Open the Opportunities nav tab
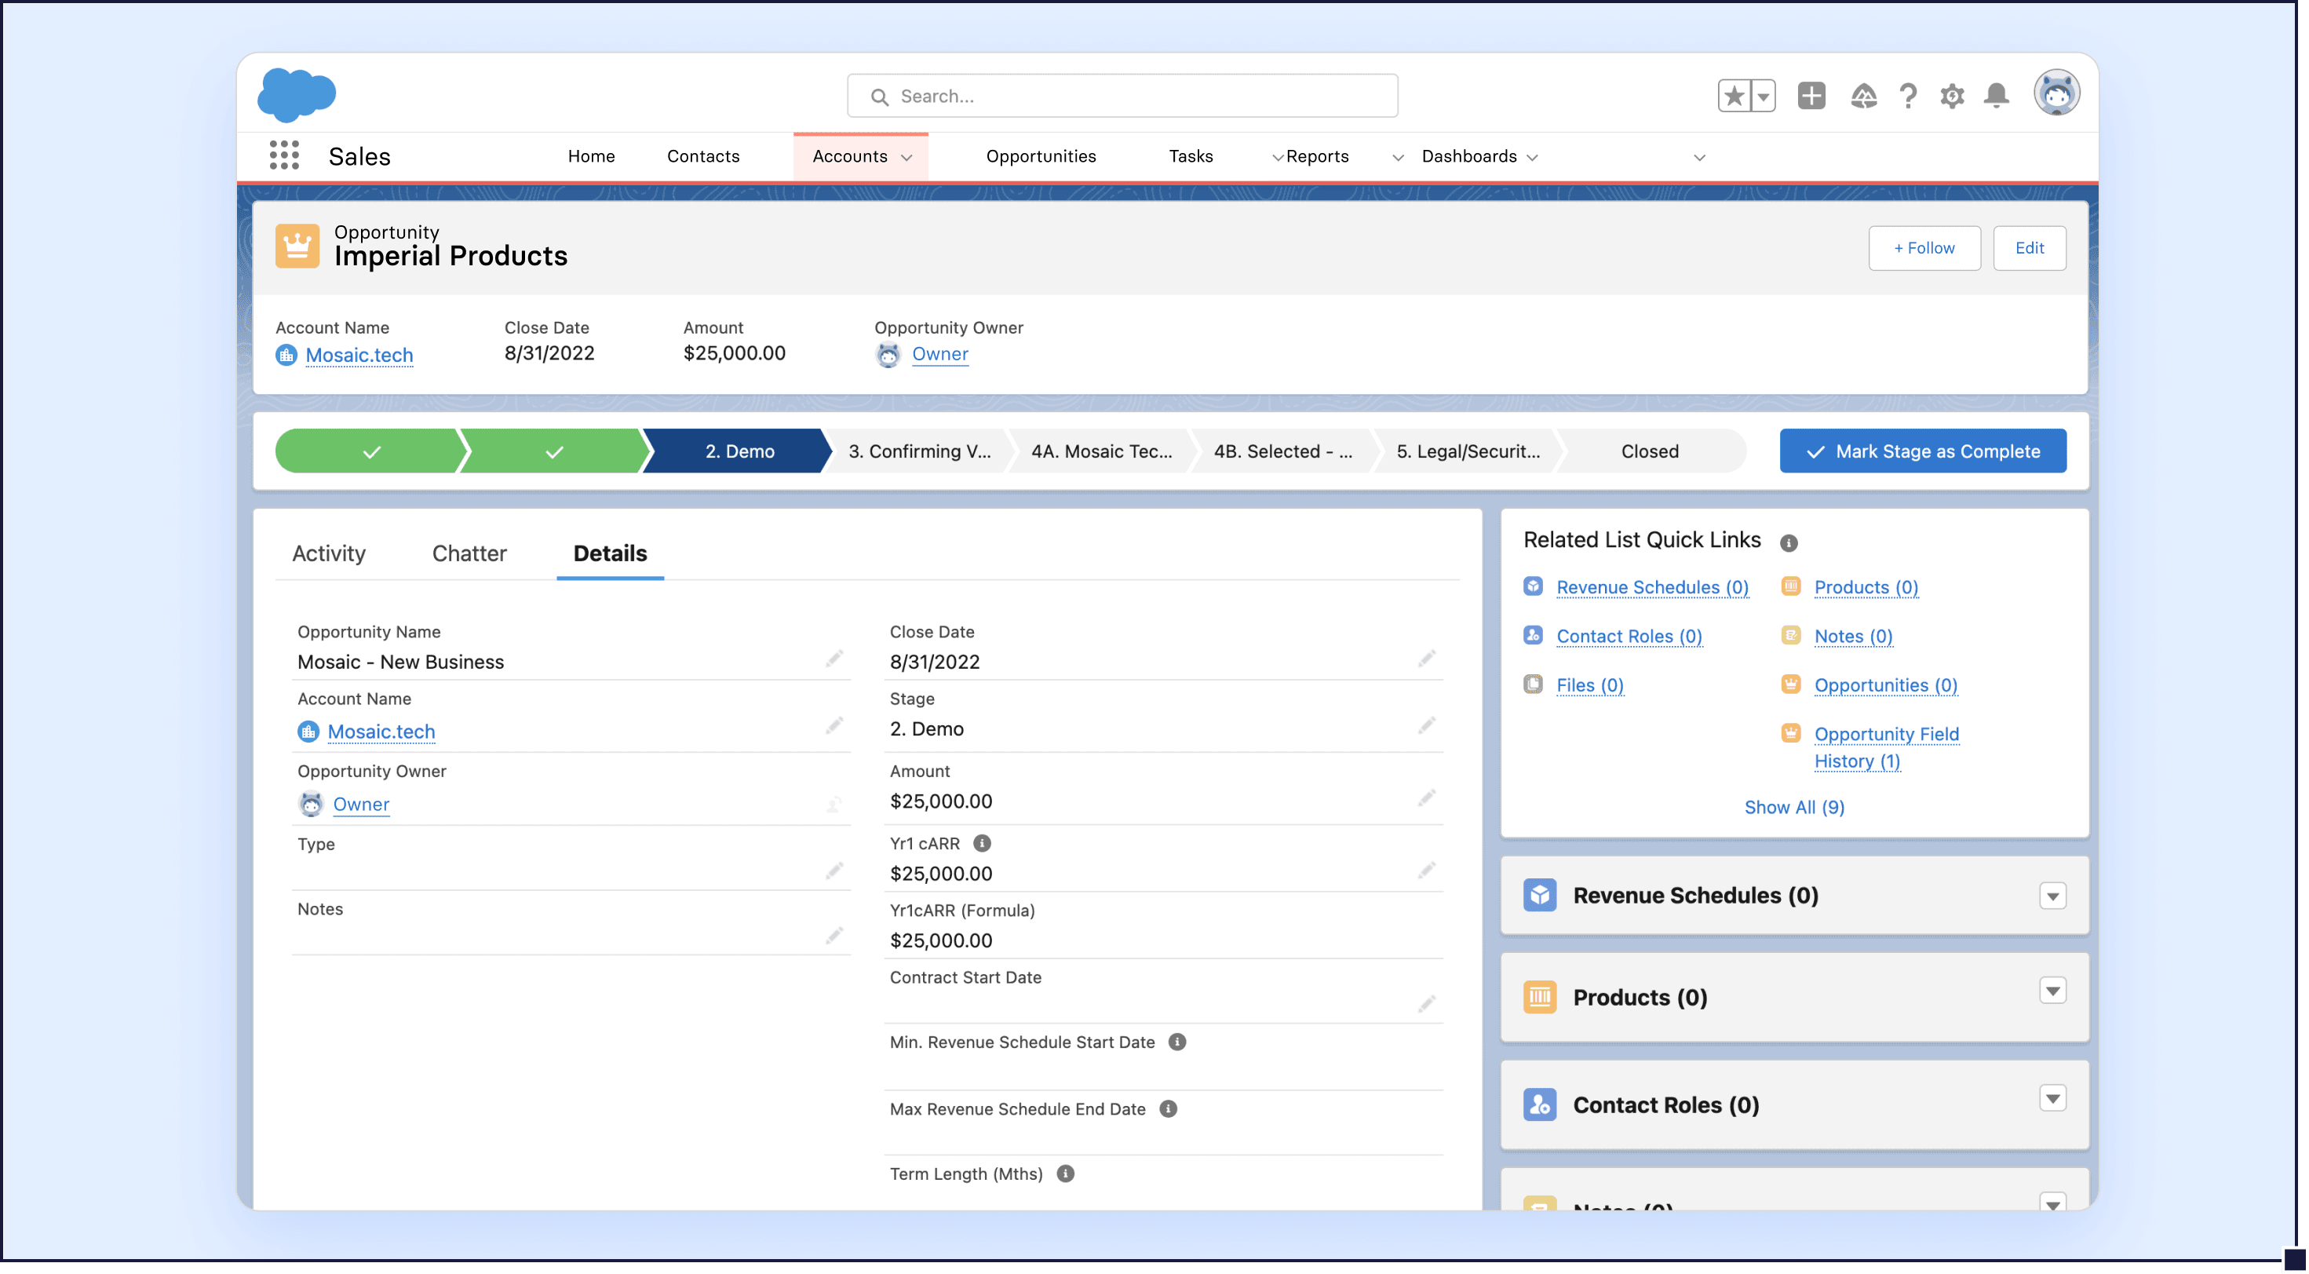Image resolution: width=2309 pixels, height=1274 pixels. click(1041, 156)
